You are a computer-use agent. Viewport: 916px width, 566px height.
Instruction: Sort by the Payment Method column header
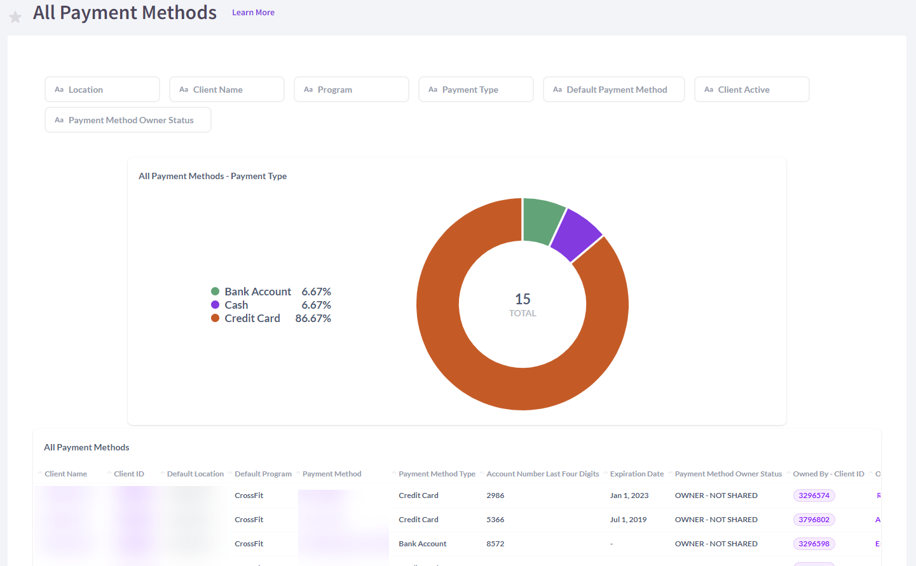[x=332, y=474]
